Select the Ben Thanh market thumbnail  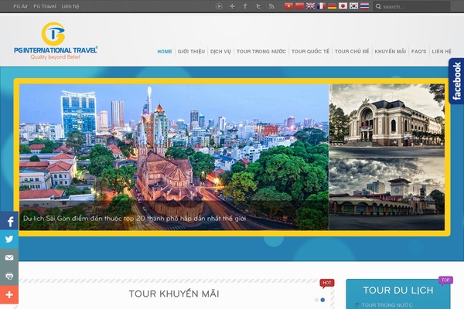pyautogui.click(x=387, y=194)
